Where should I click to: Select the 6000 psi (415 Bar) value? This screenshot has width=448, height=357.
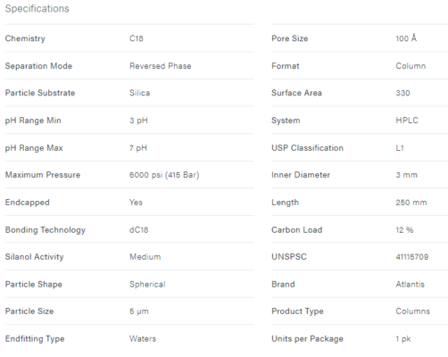[x=164, y=175]
